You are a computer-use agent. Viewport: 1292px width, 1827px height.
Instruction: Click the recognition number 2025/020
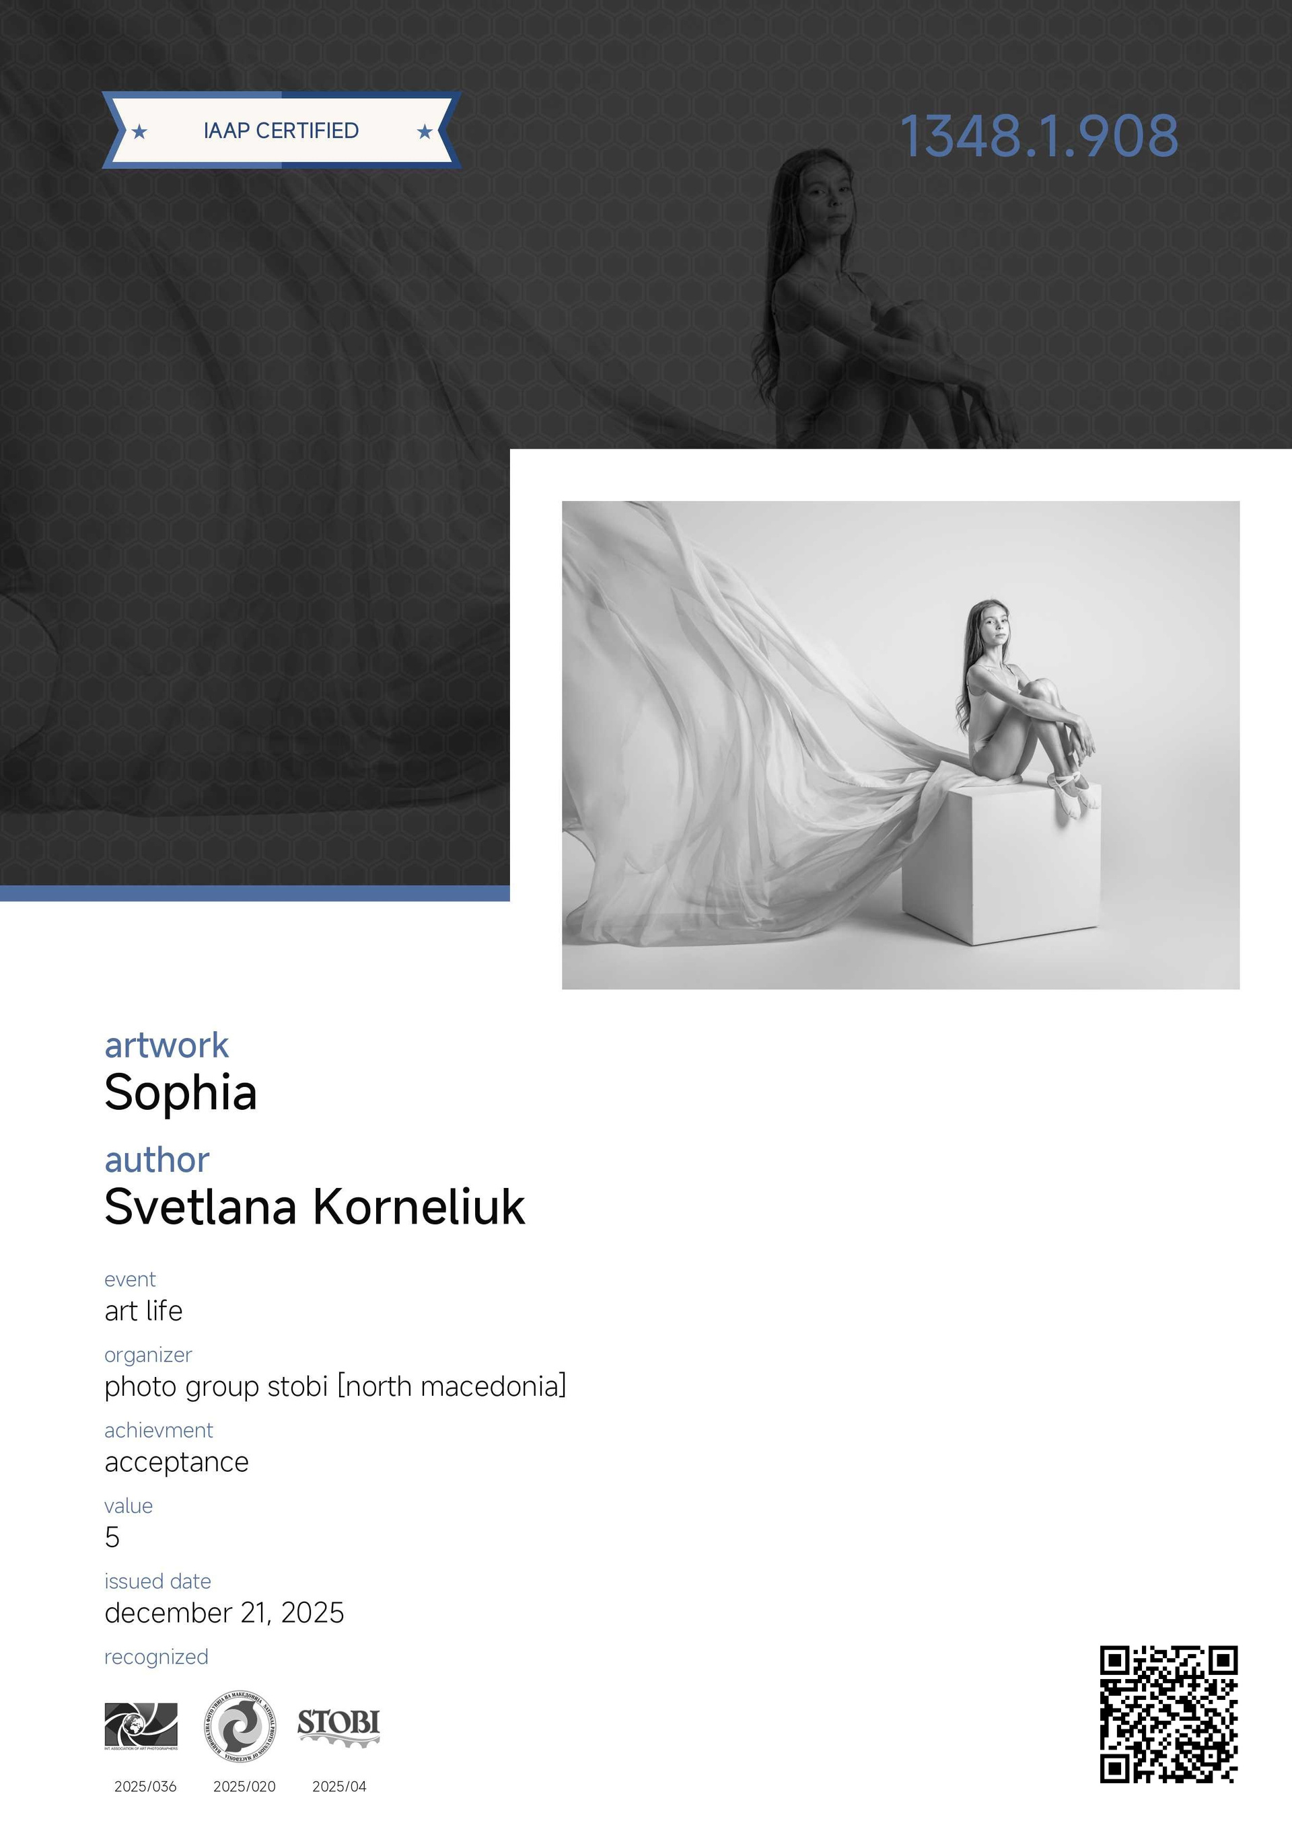click(244, 1787)
